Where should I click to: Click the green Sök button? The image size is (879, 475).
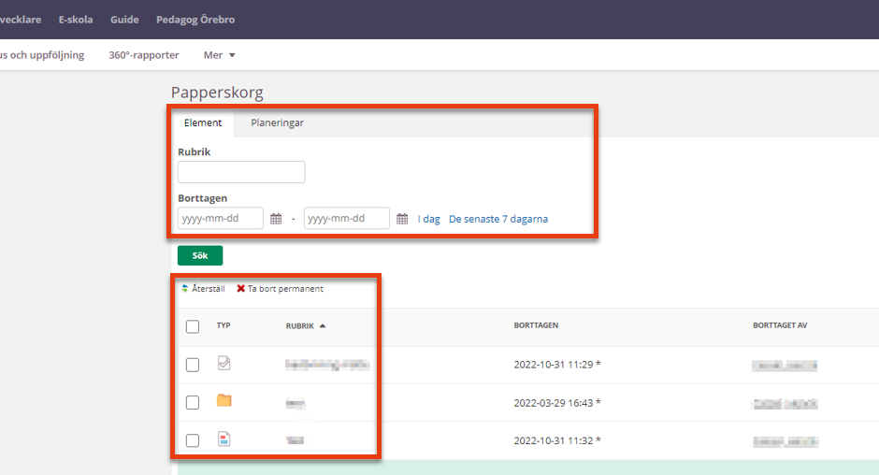coord(200,255)
